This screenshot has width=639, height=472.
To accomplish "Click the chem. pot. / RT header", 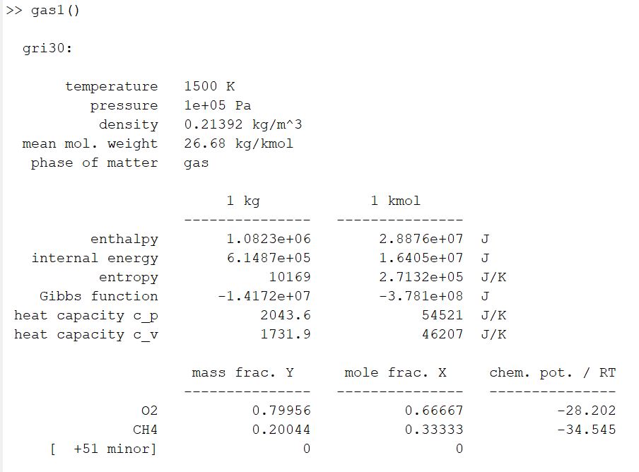I will 553,372.
